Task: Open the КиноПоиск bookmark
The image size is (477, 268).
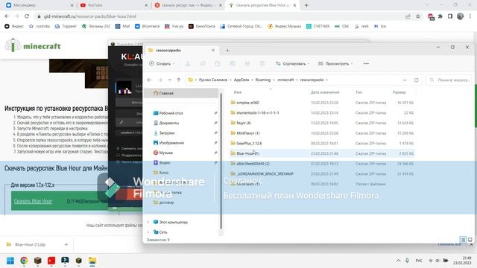Action: [x=202, y=27]
